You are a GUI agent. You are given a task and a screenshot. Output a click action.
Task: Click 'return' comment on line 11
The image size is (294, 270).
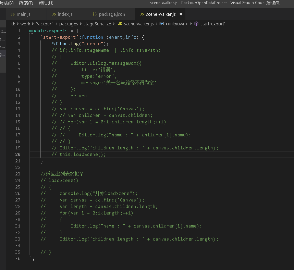78,96
